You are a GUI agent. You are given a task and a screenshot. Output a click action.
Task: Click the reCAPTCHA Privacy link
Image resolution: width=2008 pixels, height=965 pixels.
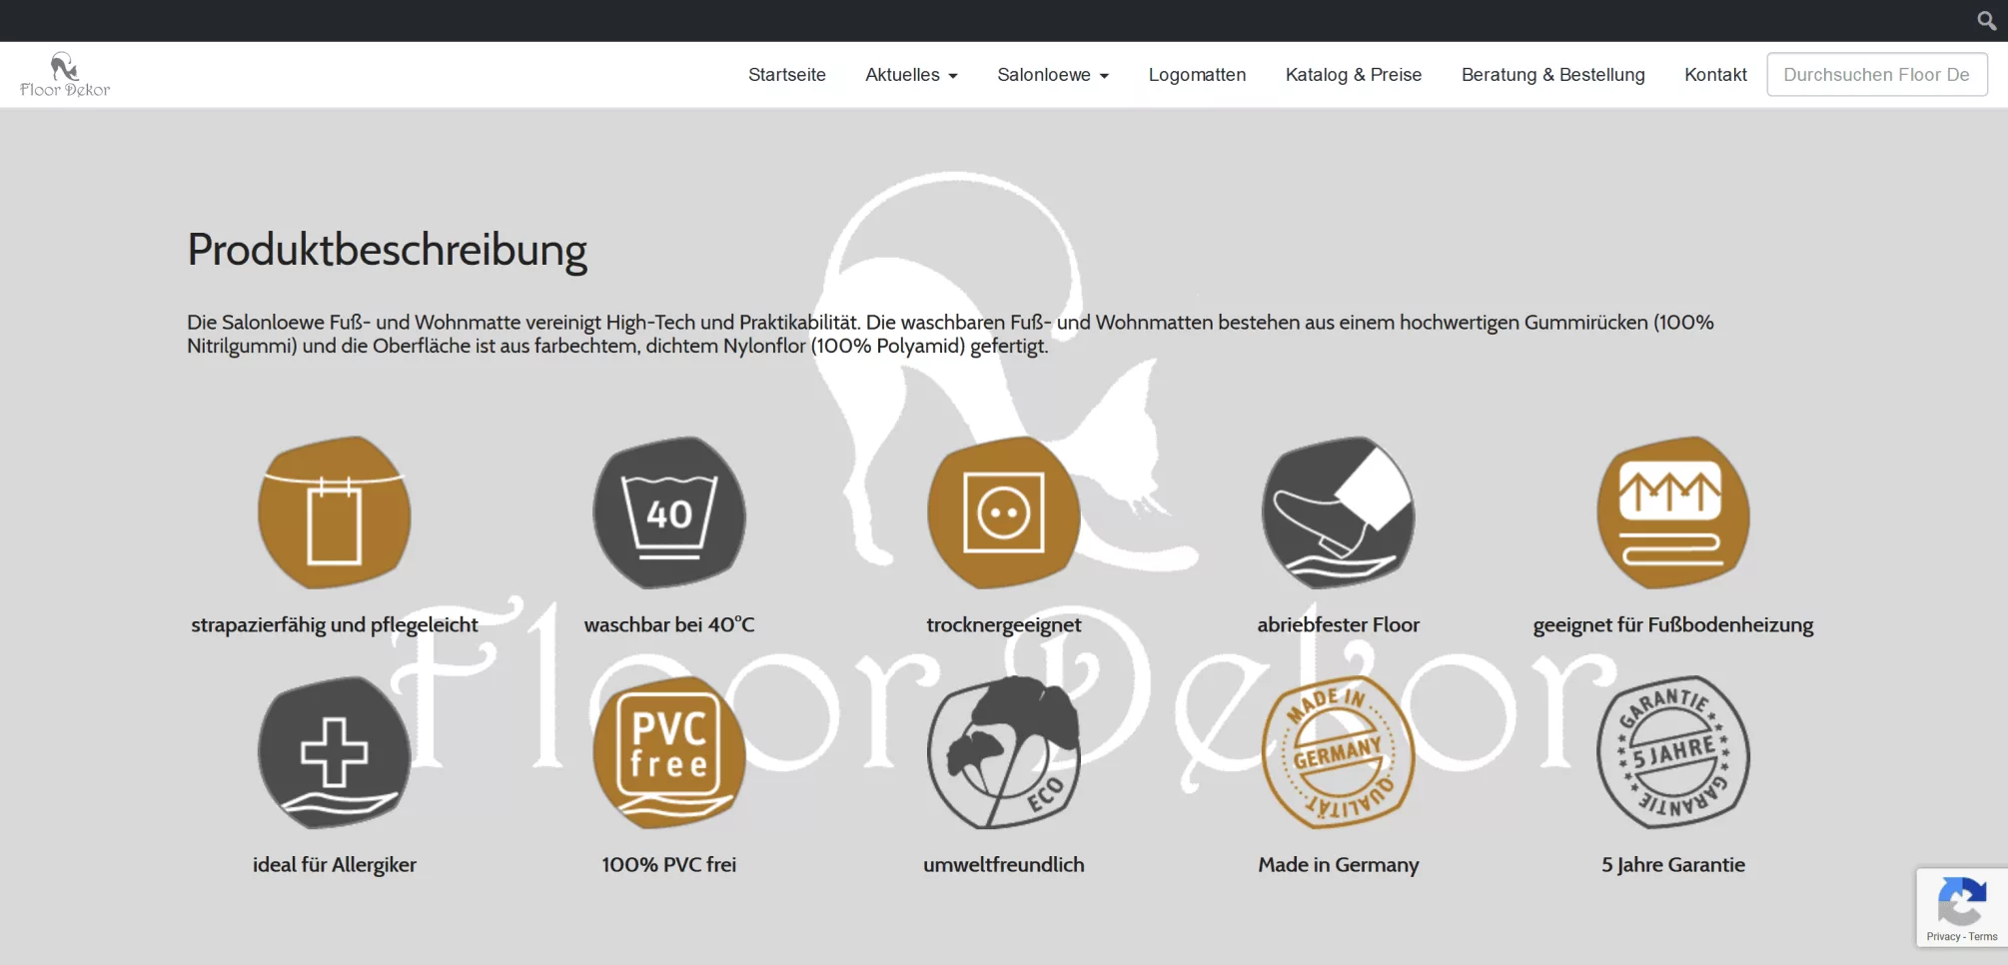click(1943, 937)
